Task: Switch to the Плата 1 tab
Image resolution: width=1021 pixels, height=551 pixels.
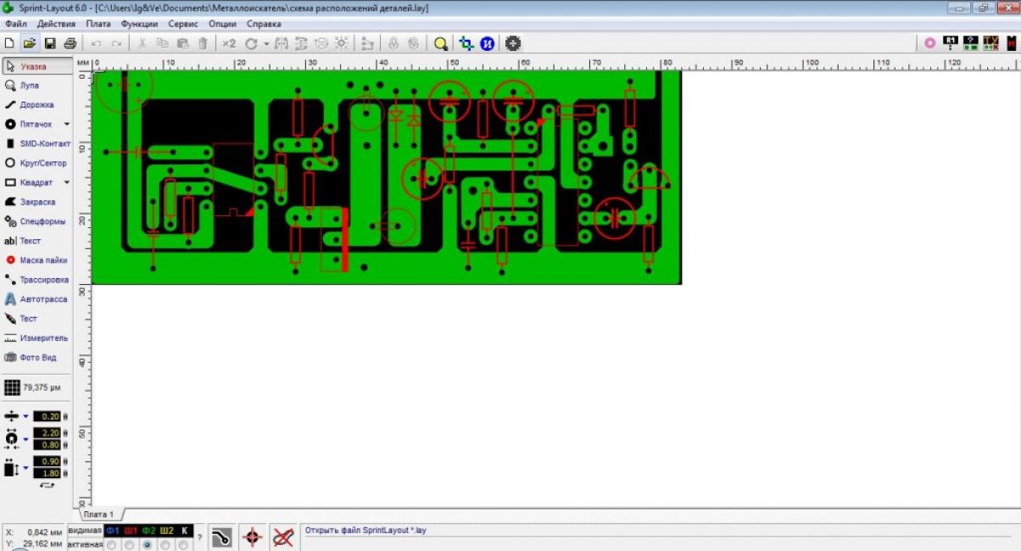Action: pyautogui.click(x=98, y=515)
